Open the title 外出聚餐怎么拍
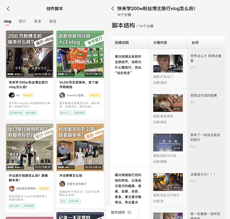The height and width of the screenshot is (219, 230). 71,175
